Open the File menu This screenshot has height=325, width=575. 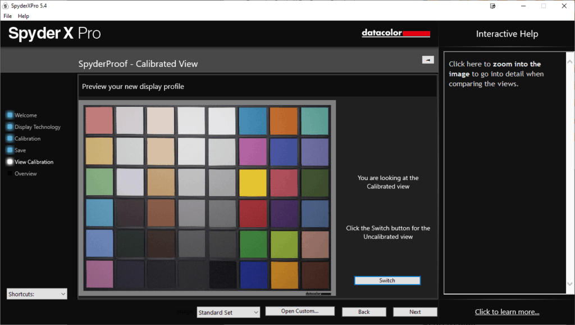pos(8,16)
